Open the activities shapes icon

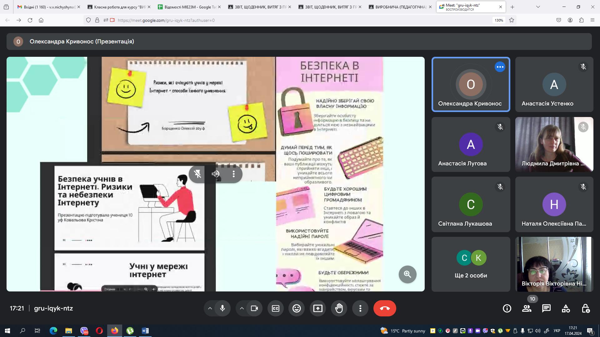[566, 308]
